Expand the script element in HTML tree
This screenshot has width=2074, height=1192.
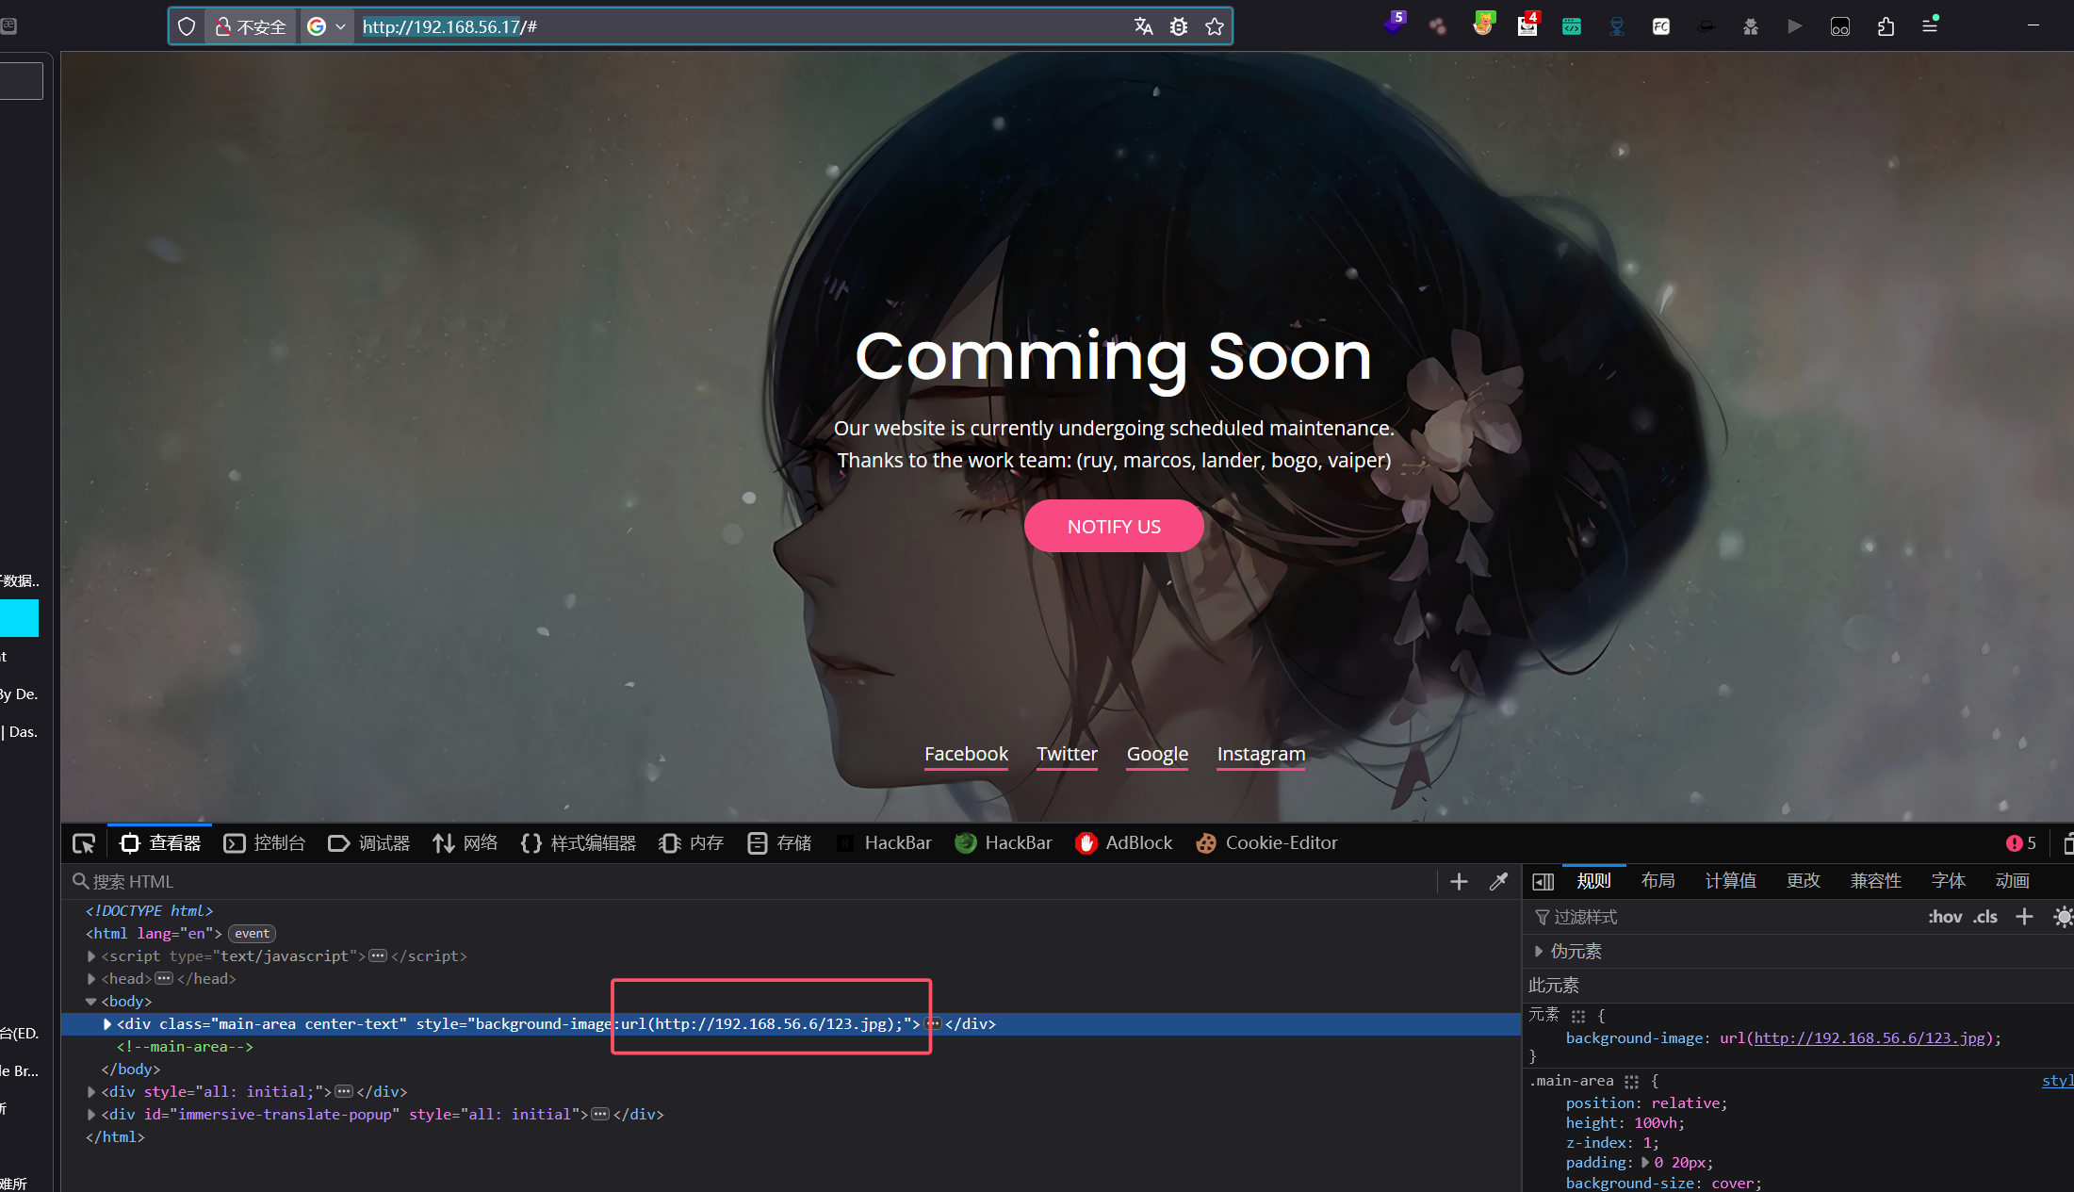(x=91, y=955)
